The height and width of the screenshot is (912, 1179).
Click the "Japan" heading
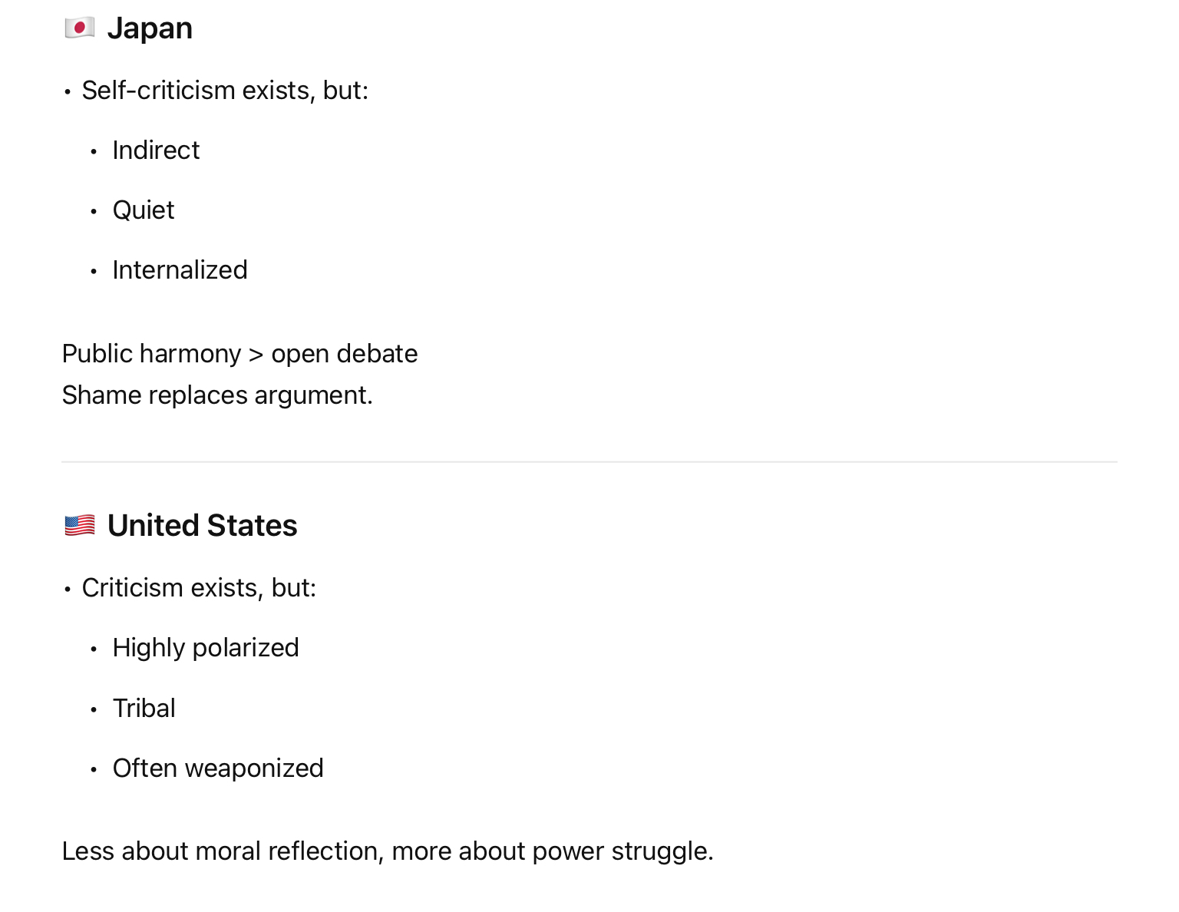[x=150, y=28]
